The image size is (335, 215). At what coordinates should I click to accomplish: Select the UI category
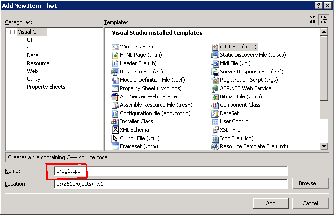(30, 40)
